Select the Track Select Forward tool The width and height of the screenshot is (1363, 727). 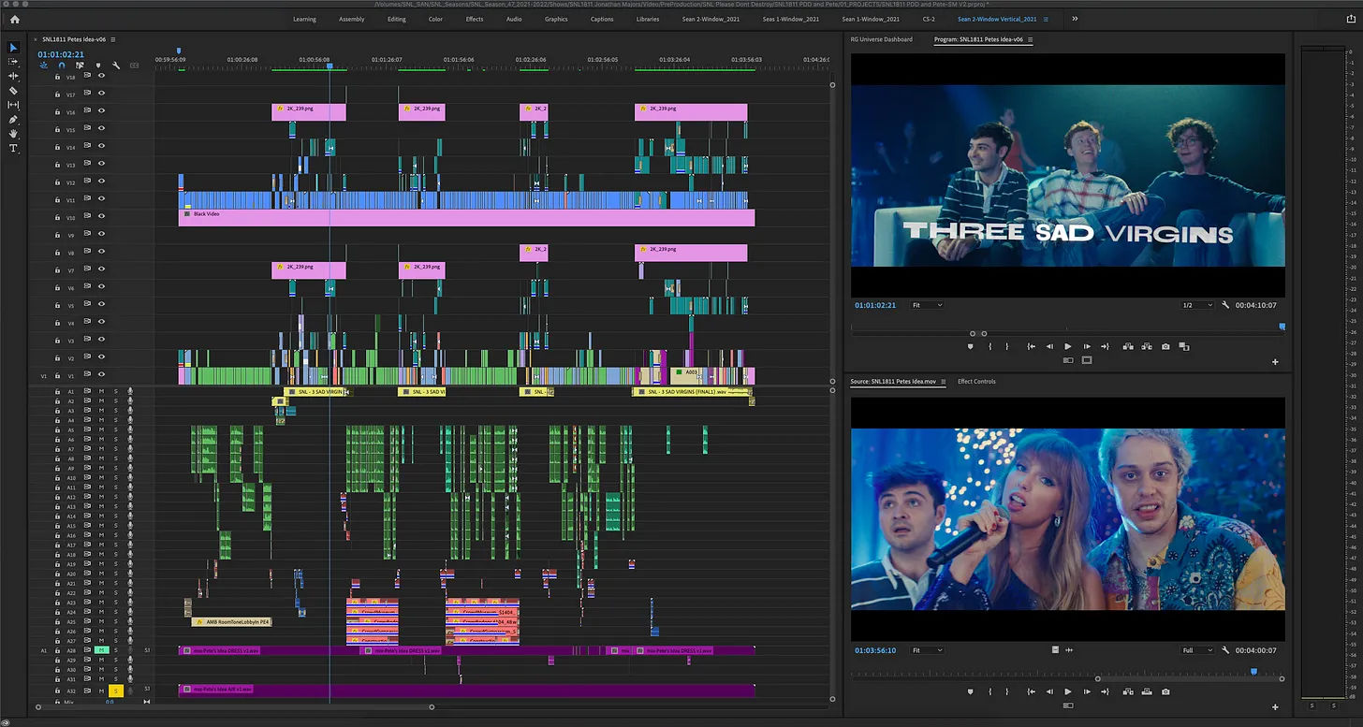[x=13, y=62]
